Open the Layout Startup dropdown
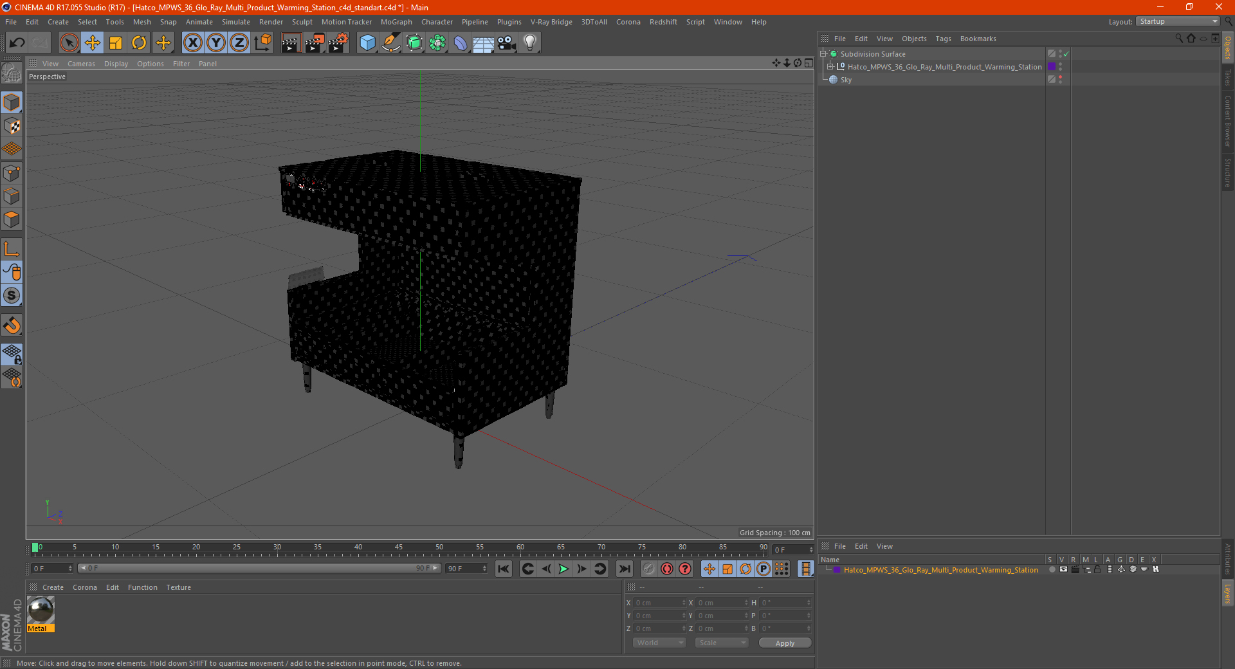The width and height of the screenshot is (1235, 669). (x=1178, y=21)
